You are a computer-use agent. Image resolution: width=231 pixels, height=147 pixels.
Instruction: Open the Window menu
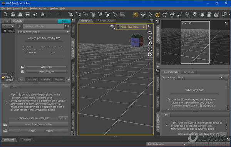[x=54, y=8]
